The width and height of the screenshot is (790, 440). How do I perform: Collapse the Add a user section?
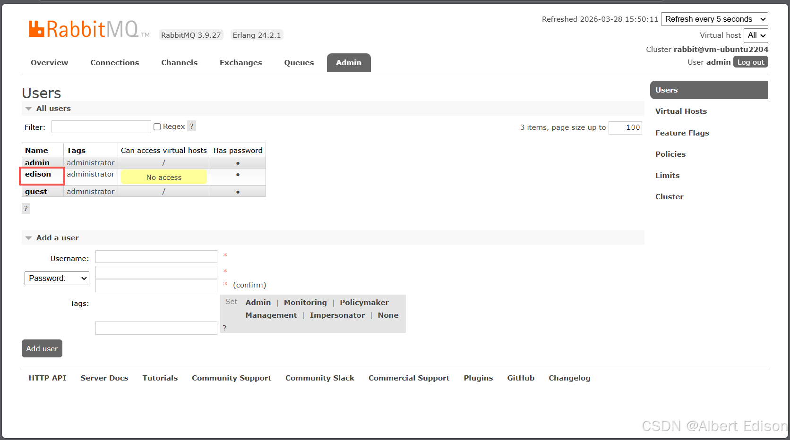pos(57,237)
